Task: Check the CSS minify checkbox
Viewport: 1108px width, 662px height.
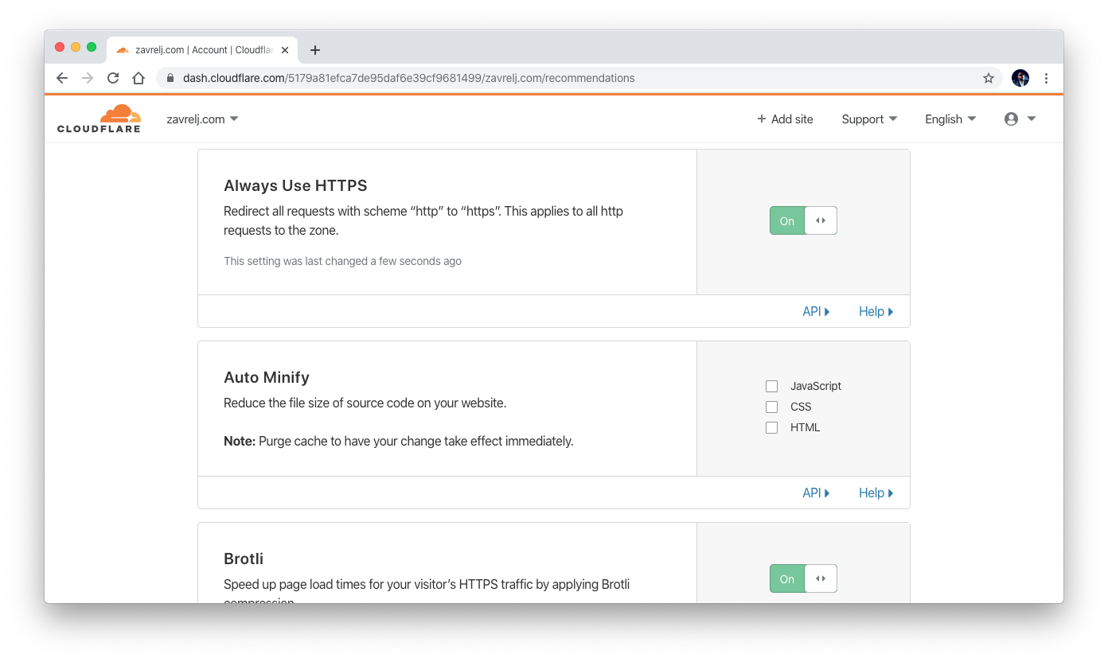Action: (x=771, y=407)
